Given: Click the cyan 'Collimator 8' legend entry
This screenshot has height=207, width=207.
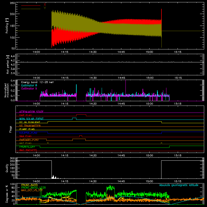Looking at the screenshot, I should (x=29, y=85).
